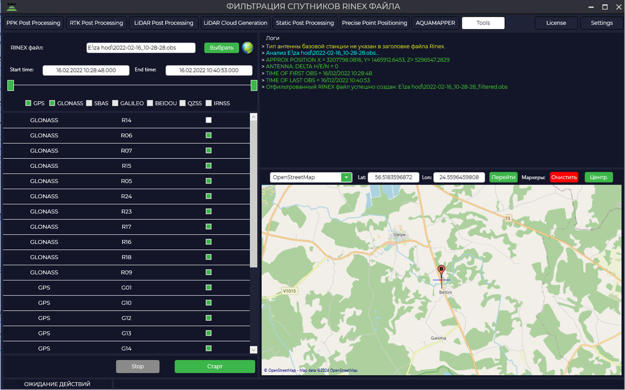Open the Settings tab
Screen dimensions: 625x390
(601, 23)
